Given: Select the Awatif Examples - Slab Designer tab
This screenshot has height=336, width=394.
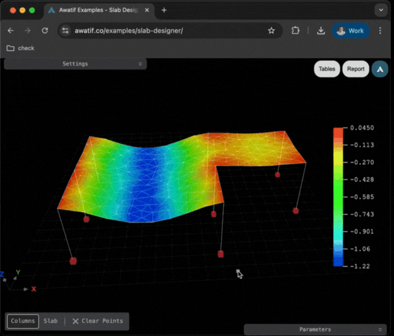Looking at the screenshot, I should 98,10.
